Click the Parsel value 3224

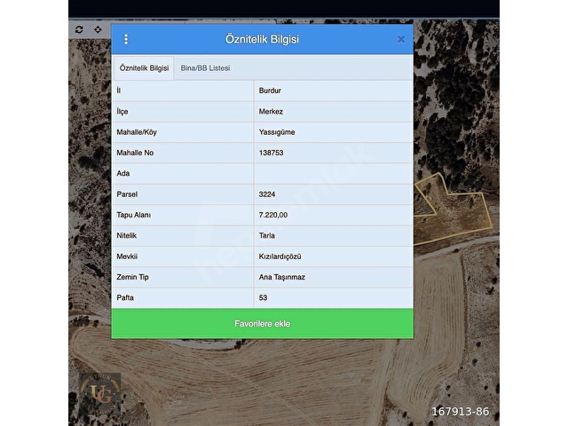point(267,194)
